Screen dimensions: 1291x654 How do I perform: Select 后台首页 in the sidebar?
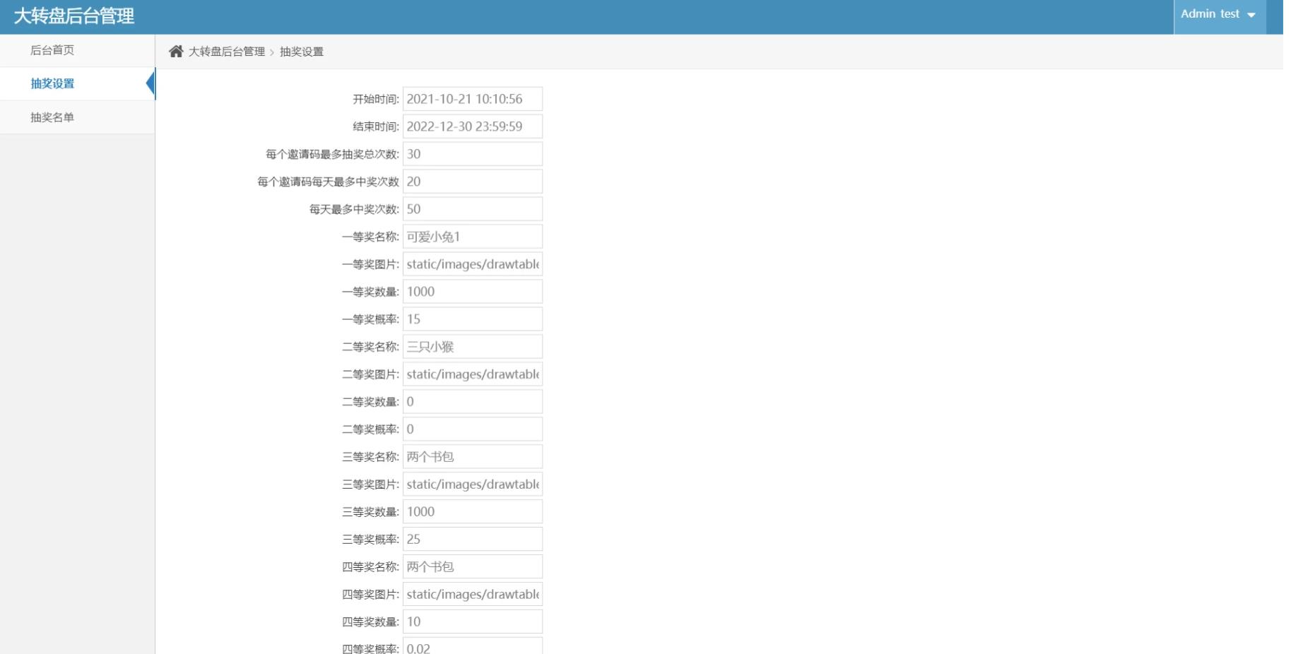coord(53,50)
